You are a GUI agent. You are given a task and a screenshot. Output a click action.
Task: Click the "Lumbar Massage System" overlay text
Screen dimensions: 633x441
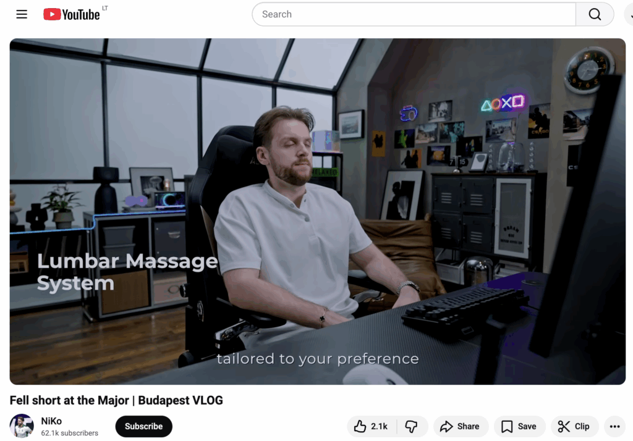(127, 272)
